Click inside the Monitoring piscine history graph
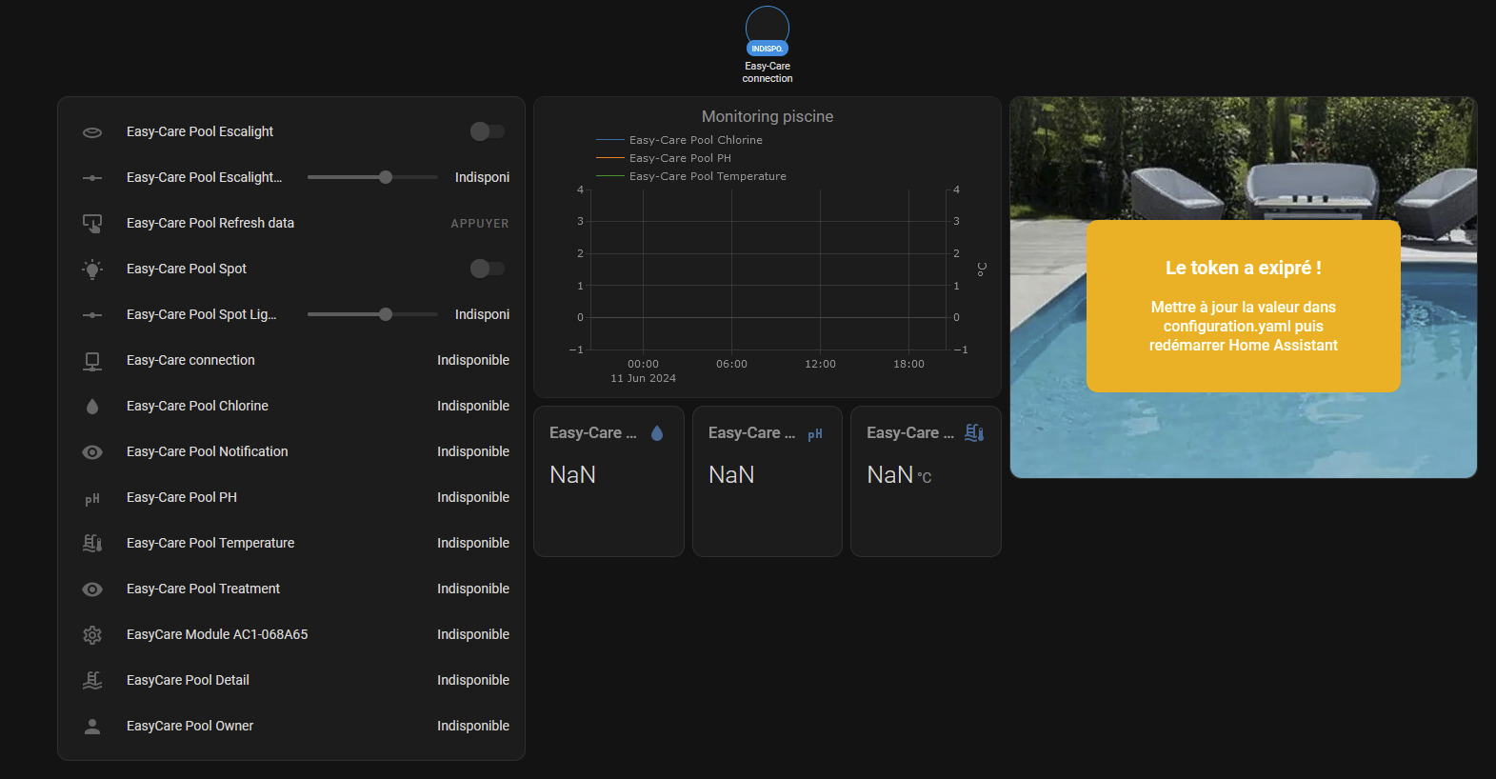1496x779 pixels. point(768,270)
